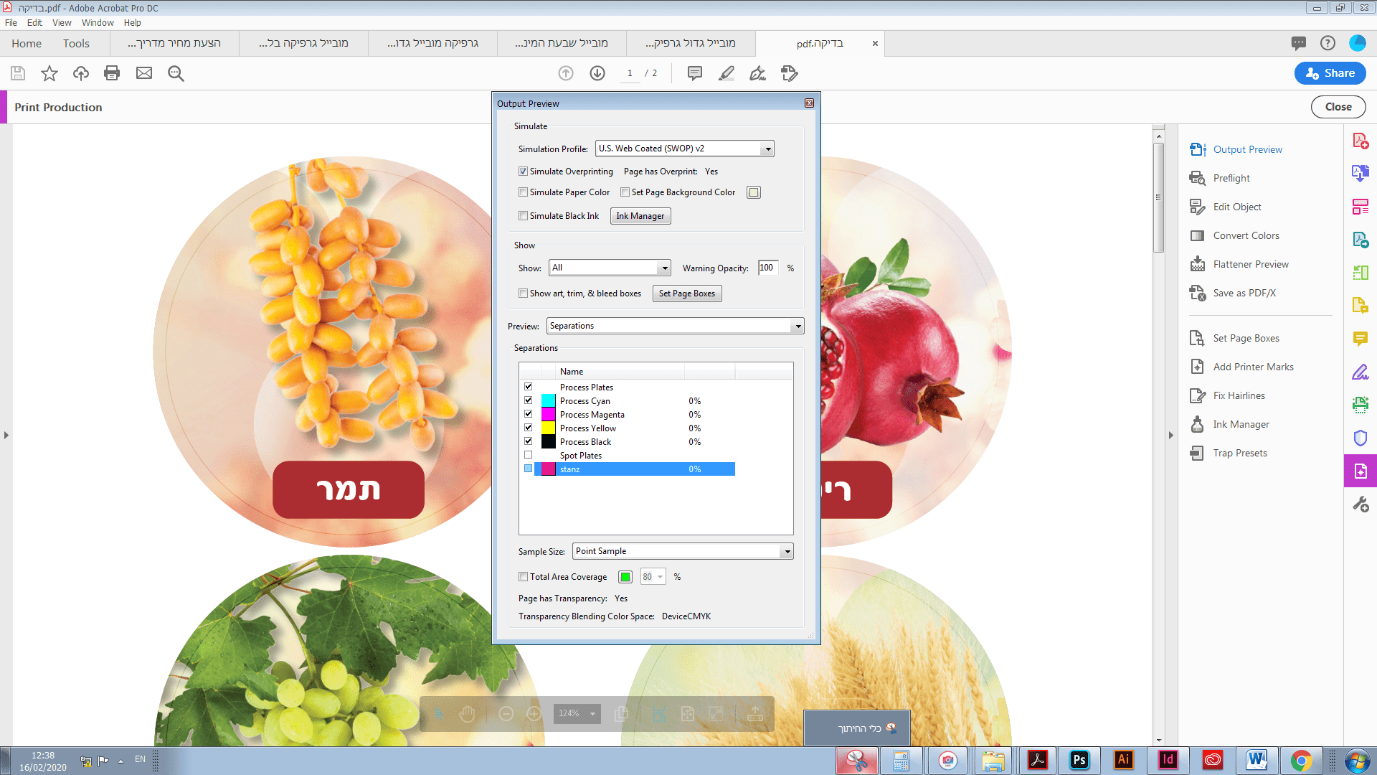Click Add Printer Marks tool
The height and width of the screenshot is (775, 1377).
click(1253, 367)
